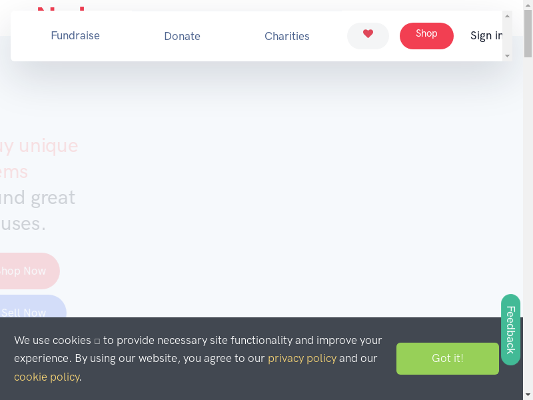The height and width of the screenshot is (400, 533).
Task: Open the privacy policy link
Action: coord(302,359)
